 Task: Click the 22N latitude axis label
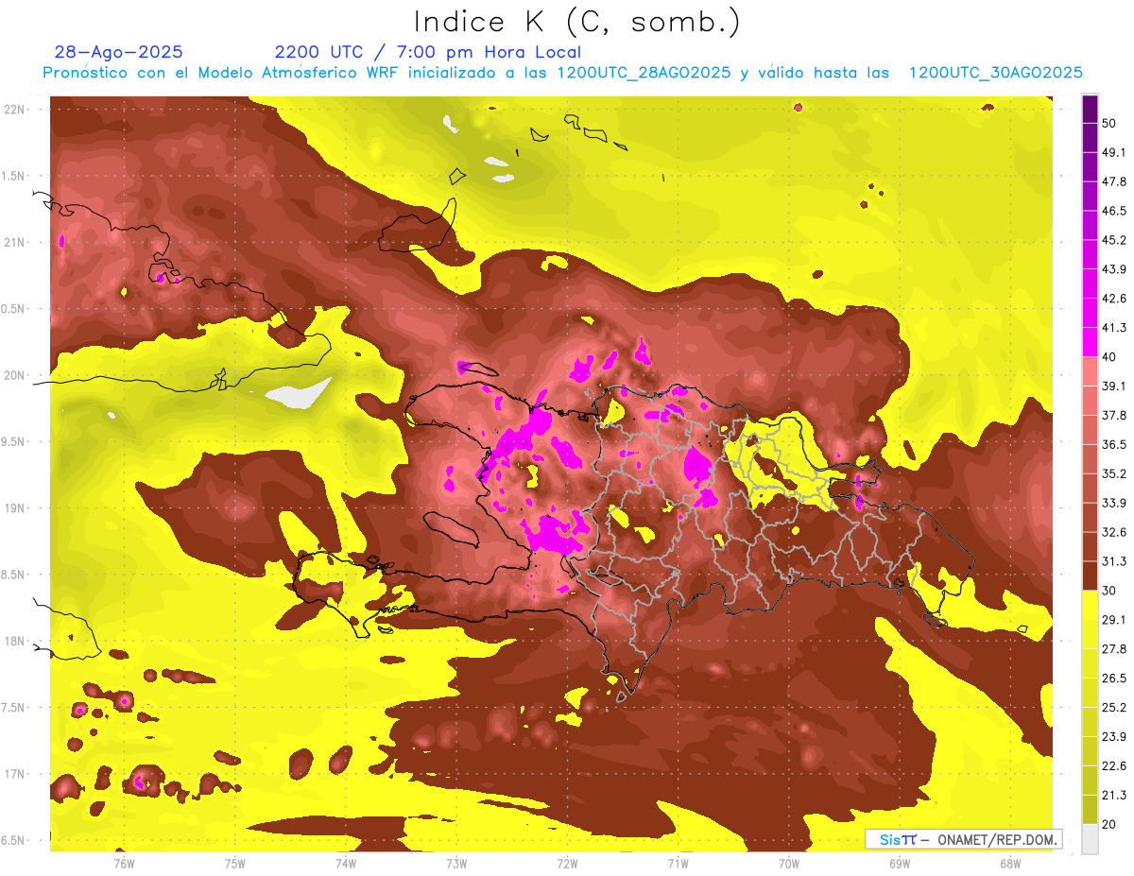click(x=13, y=109)
